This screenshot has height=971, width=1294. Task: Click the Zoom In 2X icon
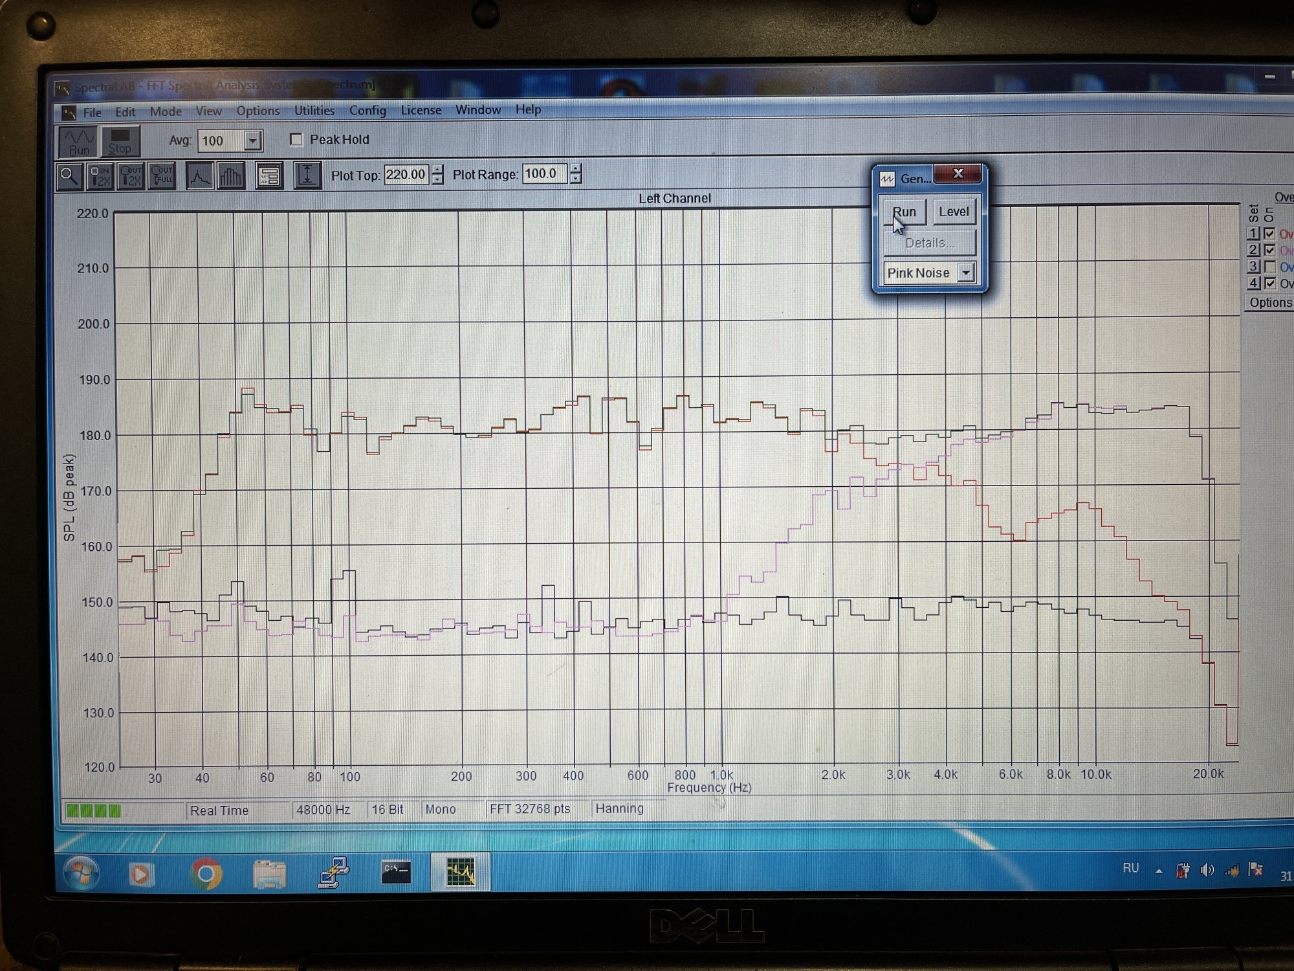pos(100,175)
